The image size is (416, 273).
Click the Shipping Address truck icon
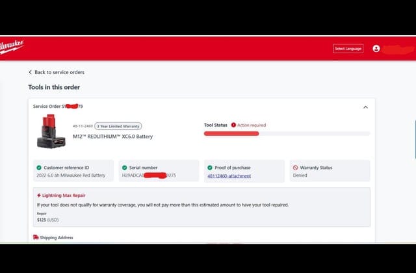[36, 238]
